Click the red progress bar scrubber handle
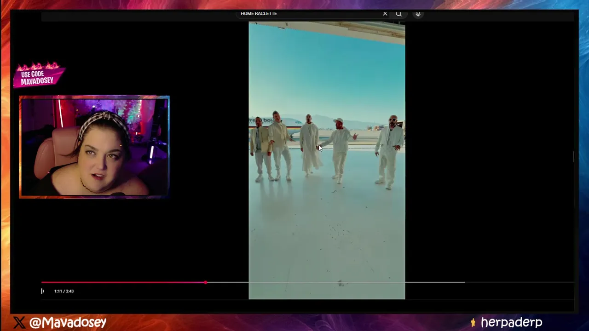The width and height of the screenshot is (589, 331). [206, 282]
